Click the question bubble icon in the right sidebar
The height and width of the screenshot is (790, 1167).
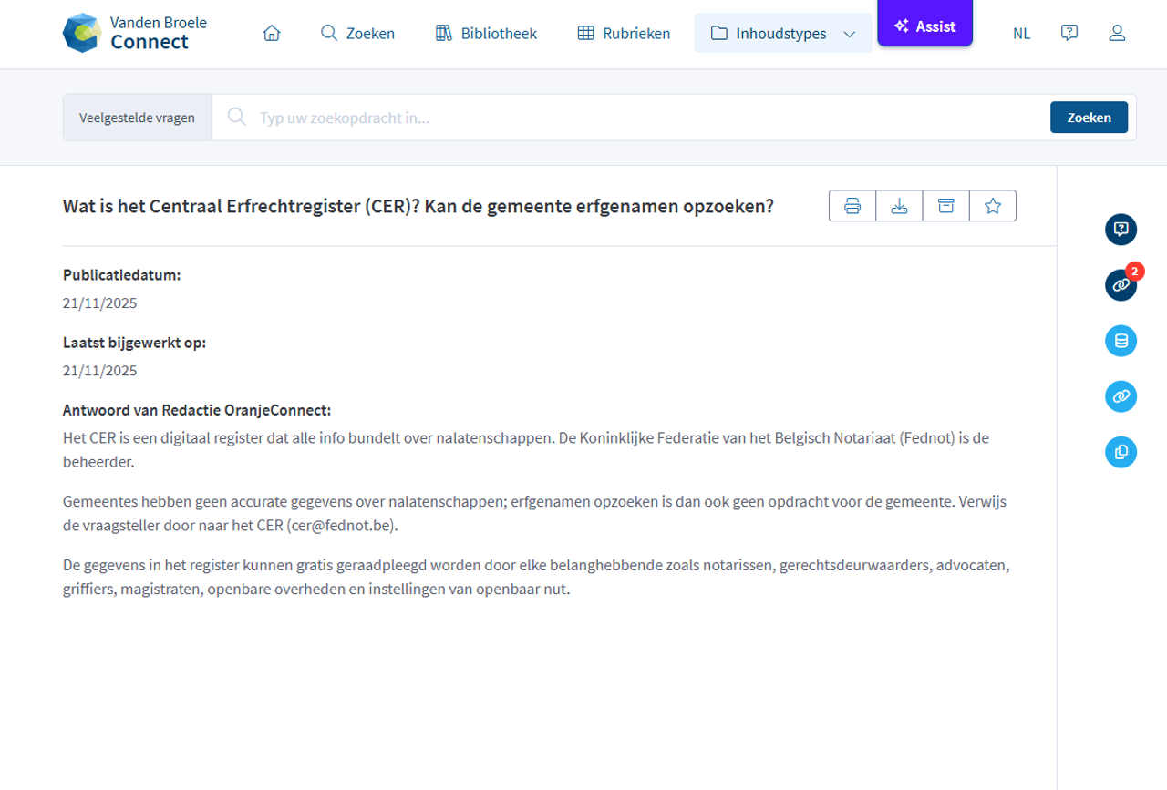coord(1121,230)
